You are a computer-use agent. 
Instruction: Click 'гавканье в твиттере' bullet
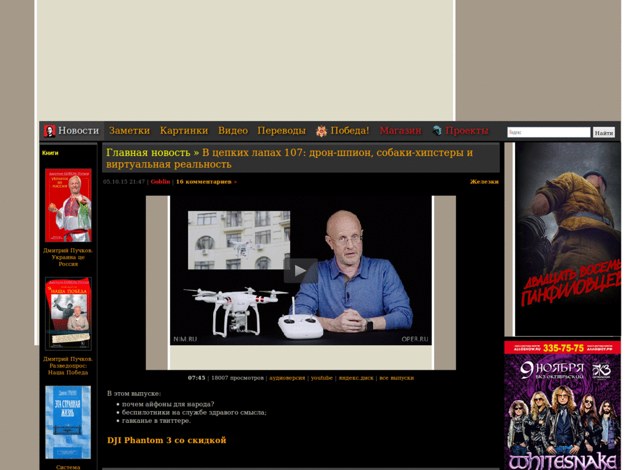(156, 421)
